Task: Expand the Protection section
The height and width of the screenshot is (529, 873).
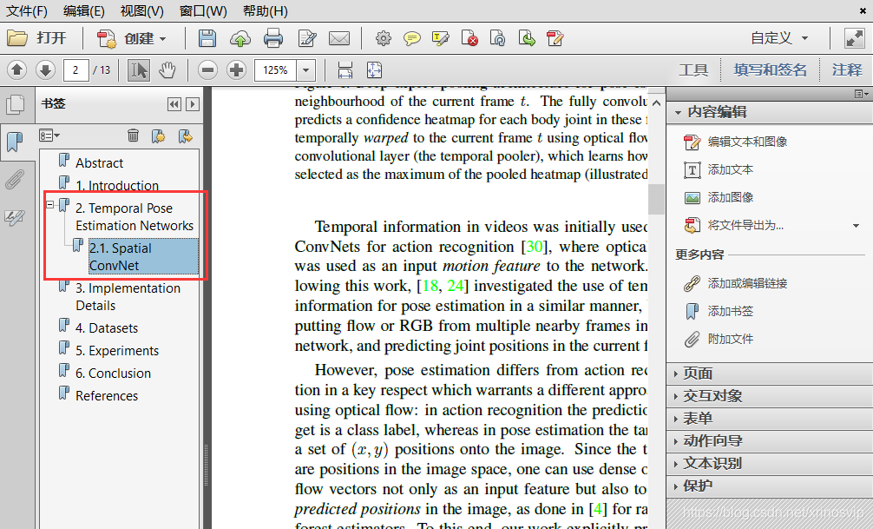Action: coord(770,486)
